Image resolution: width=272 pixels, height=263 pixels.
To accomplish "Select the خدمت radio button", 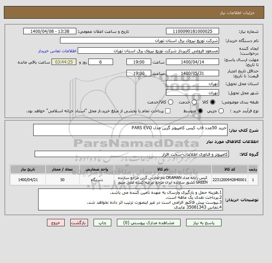I will point(194,102).
